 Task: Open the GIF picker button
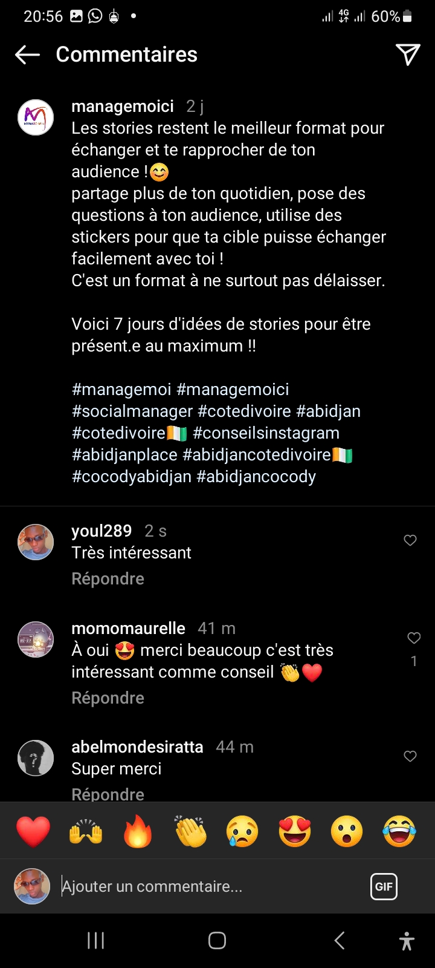click(384, 887)
